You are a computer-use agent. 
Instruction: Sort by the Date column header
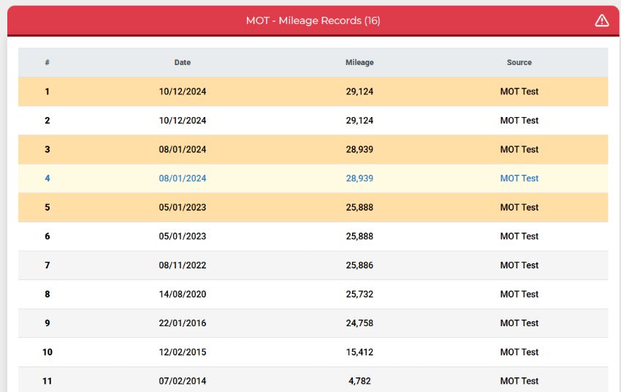point(182,62)
